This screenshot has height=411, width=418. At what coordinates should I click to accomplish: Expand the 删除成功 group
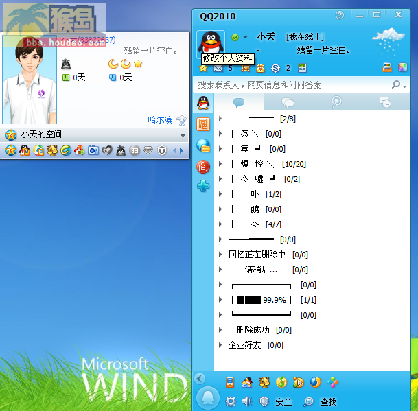point(220,330)
